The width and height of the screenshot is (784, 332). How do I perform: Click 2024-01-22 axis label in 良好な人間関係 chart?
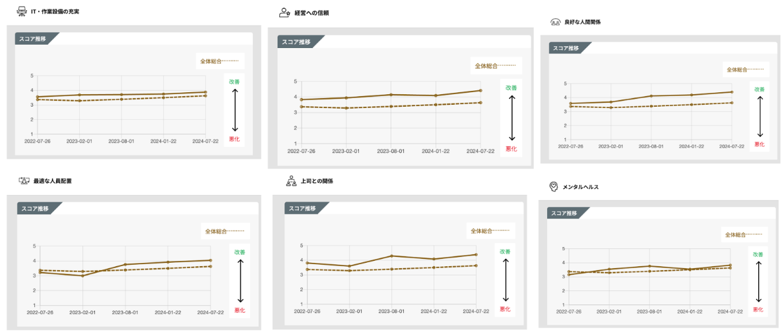coord(690,146)
